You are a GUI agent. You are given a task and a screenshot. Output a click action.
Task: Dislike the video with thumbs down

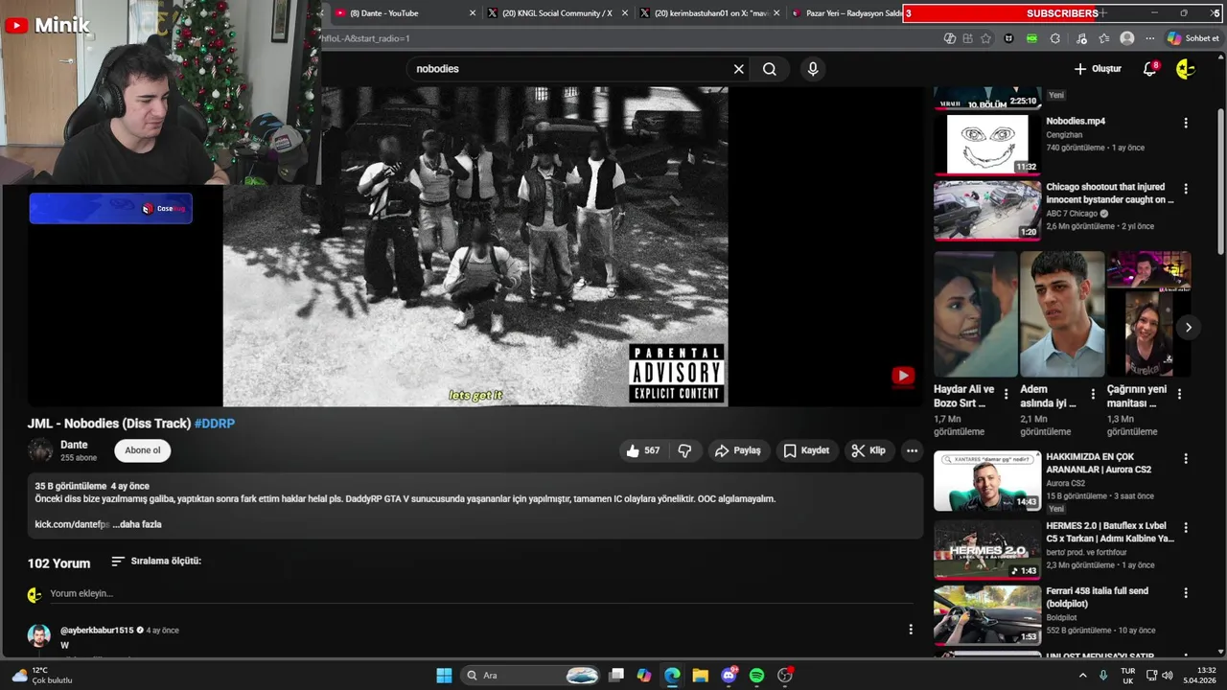[684, 450]
